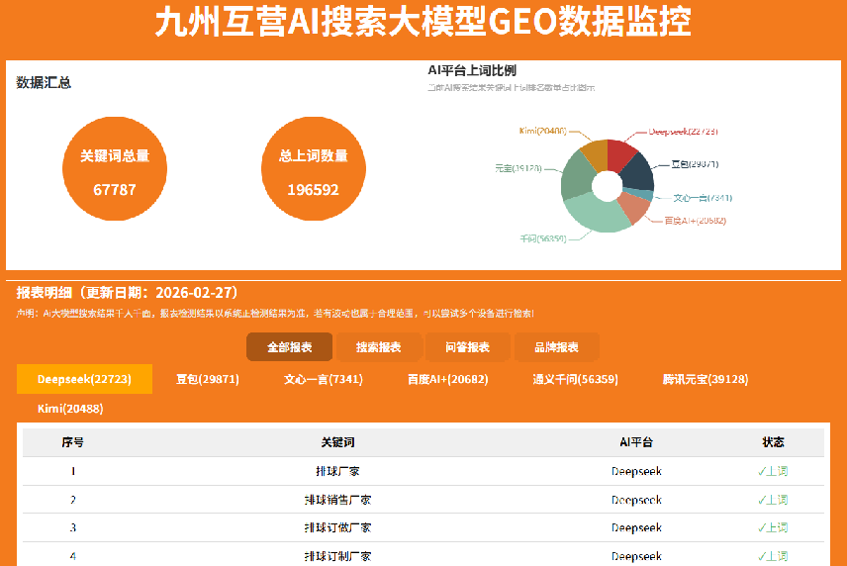Viewport: 847px width, 566px height.
Task: Show the 品牌报表 report
Action: [x=557, y=346]
